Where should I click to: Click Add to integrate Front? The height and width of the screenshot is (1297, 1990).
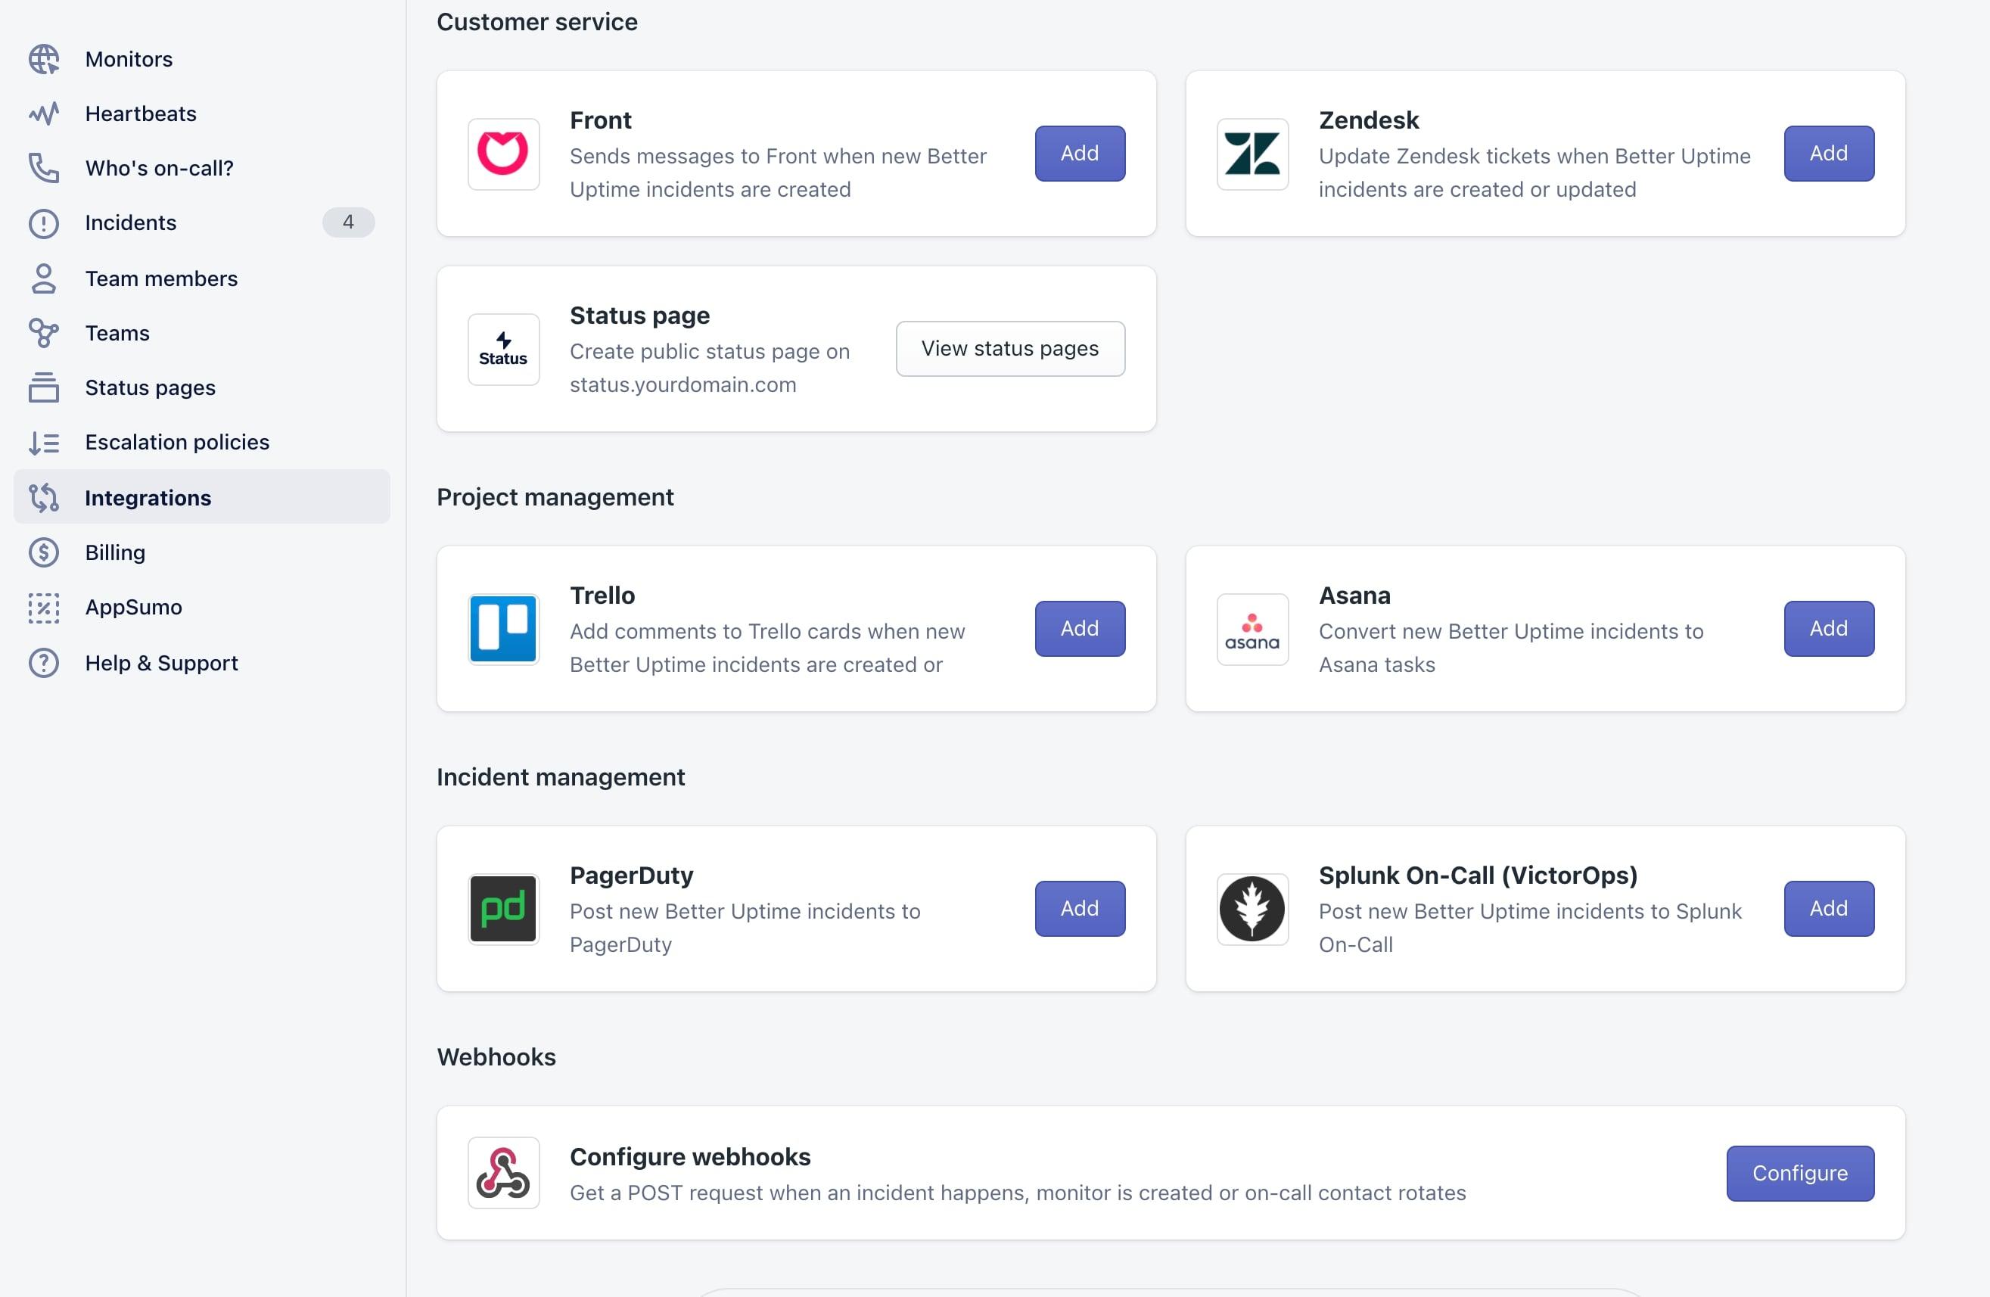pos(1079,152)
